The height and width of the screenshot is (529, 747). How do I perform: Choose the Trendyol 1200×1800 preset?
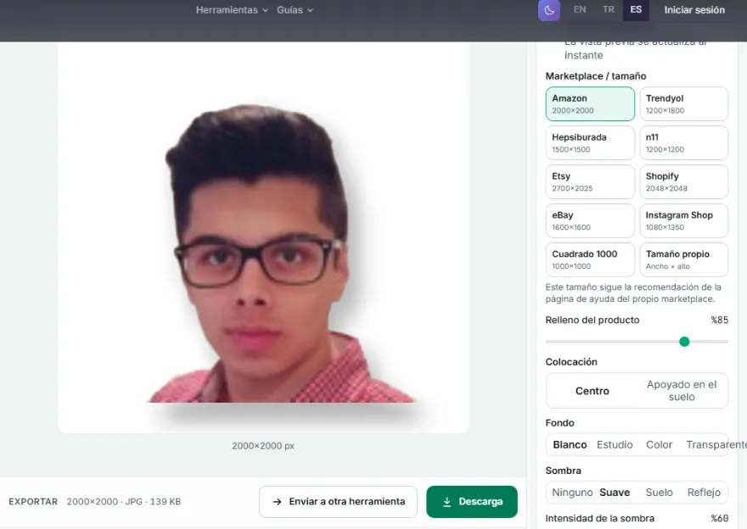[x=683, y=103]
